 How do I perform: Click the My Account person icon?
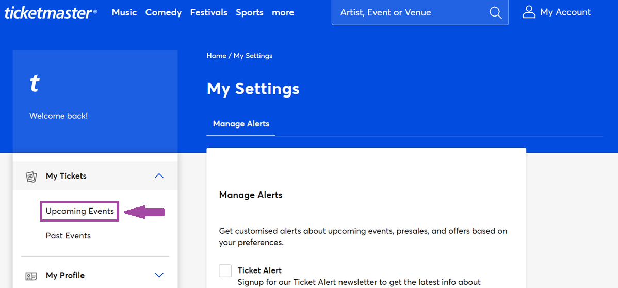click(x=529, y=12)
